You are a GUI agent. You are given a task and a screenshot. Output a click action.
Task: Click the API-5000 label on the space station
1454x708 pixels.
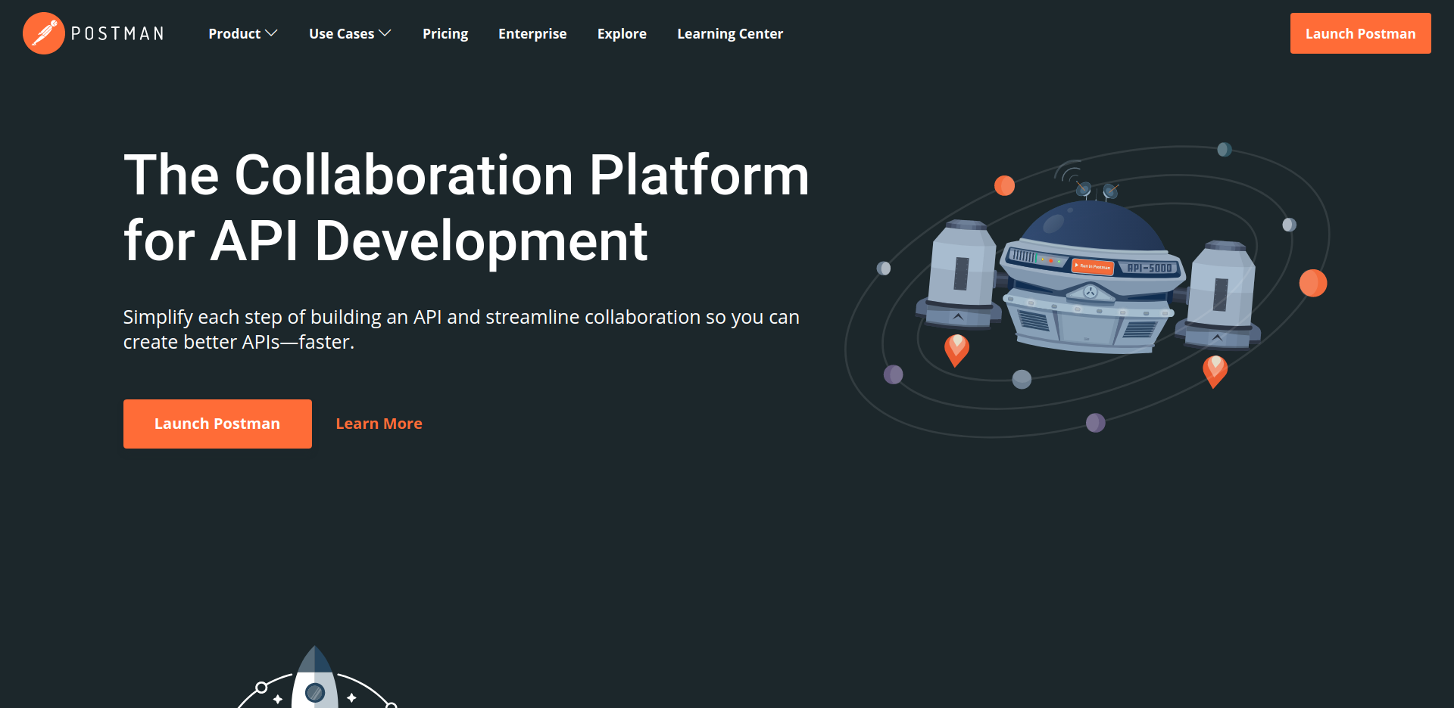coord(1149,268)
